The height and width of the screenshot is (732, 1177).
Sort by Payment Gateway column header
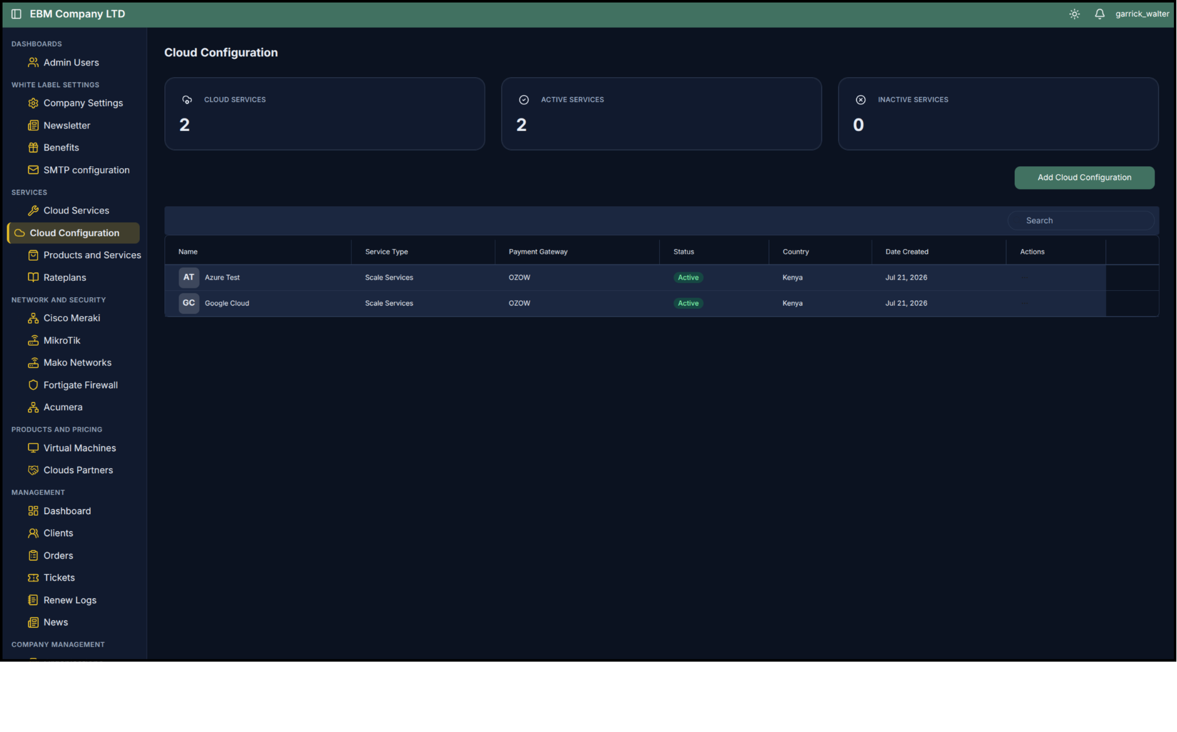(538, 252)
